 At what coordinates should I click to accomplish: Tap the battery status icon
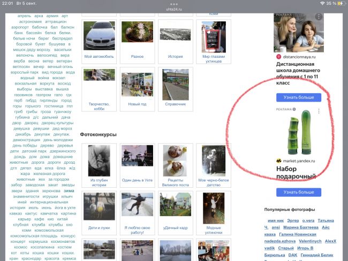(340, 3)
